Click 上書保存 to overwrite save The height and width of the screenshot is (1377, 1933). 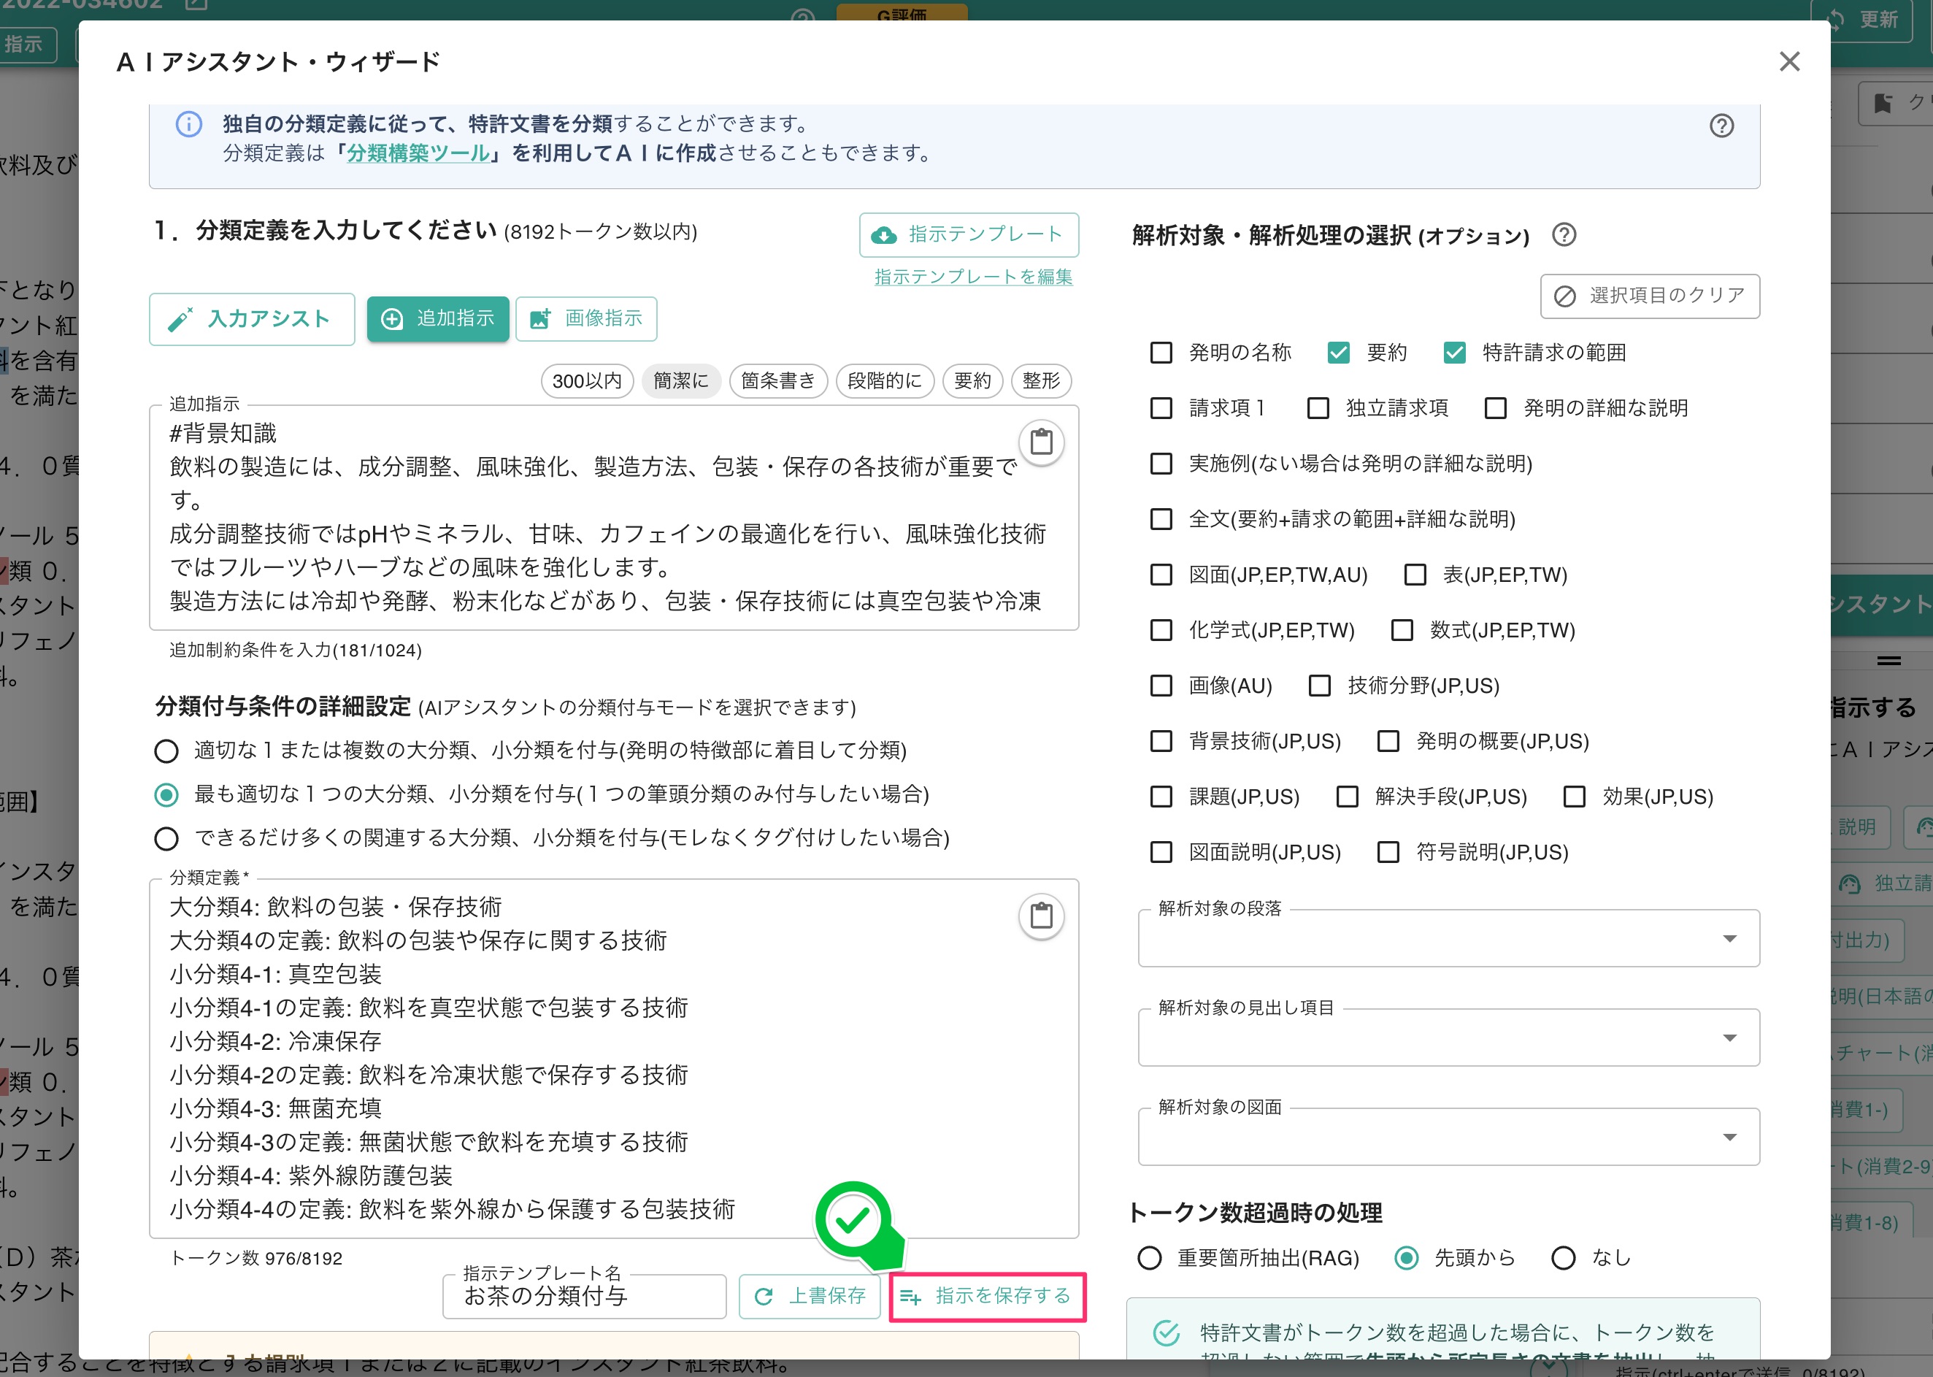[810, 1296]
